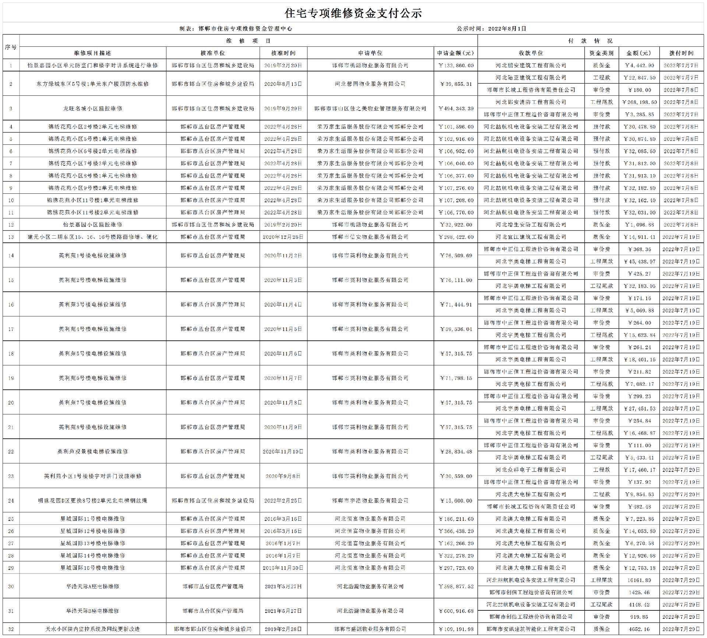Screen dimensions: 707x638
Task: Click the approval date 2020年8月13日
Action: (x=283, y=84)
